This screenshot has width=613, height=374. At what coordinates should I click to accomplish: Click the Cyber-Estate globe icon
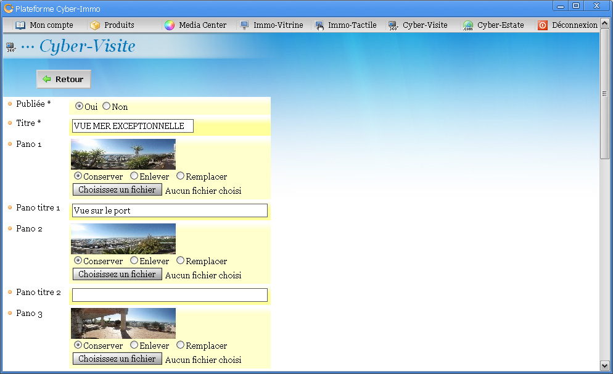tap(468, 26)
